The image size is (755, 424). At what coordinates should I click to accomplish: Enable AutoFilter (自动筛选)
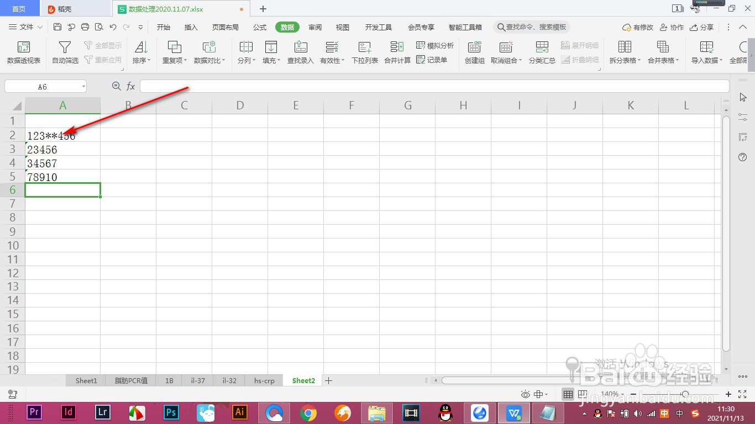point(65,52)
